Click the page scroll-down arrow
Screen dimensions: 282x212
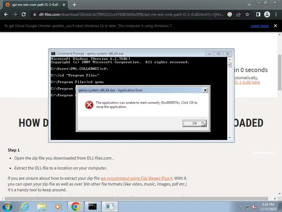[x=280, y=194]
